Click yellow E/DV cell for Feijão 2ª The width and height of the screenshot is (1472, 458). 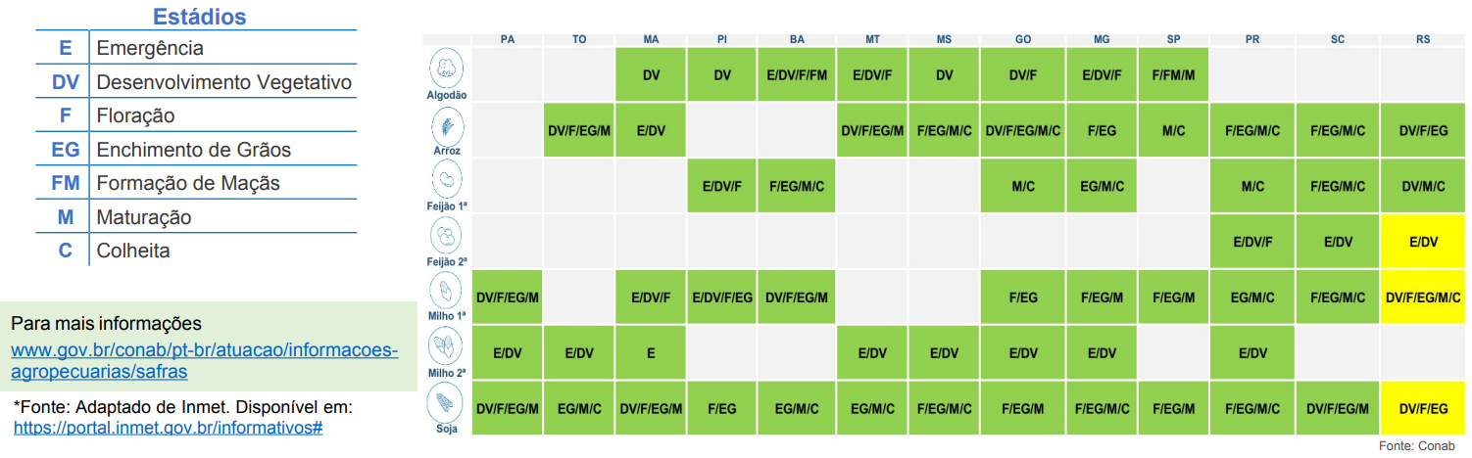pos(1423,242)
